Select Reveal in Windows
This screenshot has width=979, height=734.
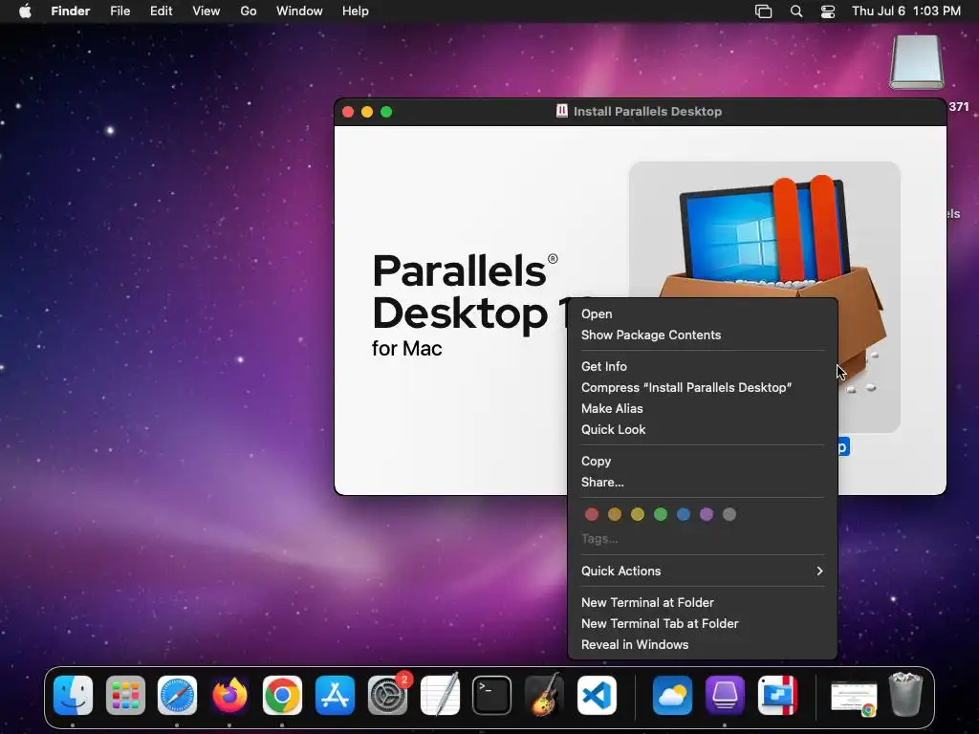tap(703, 645)
